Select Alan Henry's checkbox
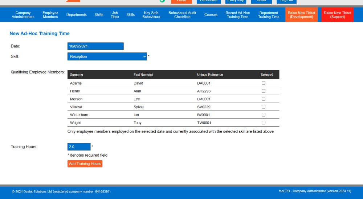Image resolution: width=363 pixels, height=199 pixels. pos(264,91)
